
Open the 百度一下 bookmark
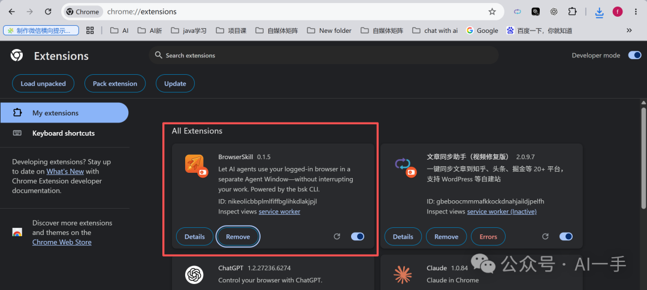tap(540, 30)
